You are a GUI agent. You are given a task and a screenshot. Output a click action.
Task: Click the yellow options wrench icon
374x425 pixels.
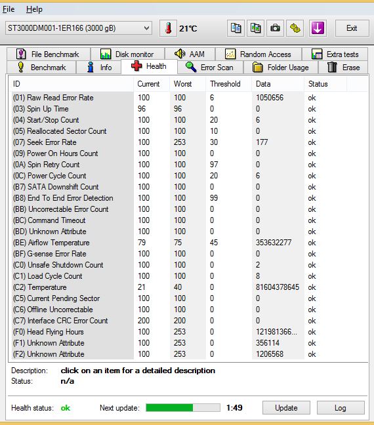[295, 28]
